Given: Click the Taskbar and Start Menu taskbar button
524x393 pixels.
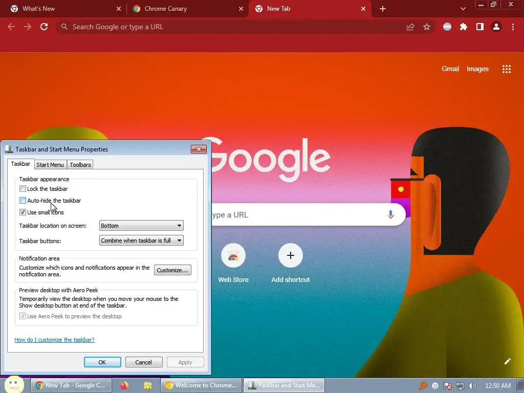Looking at the screenshot, I should click(x=284, y=385).
